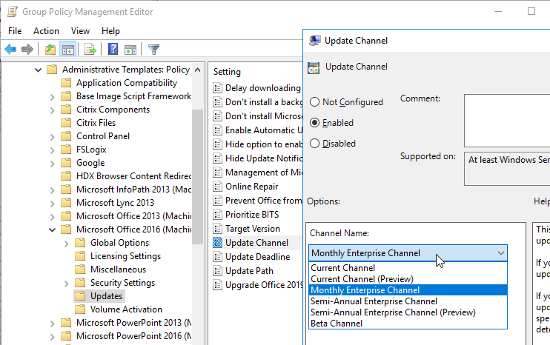
Task: Click the Up one level folder icon
Action: pos(50,50)
